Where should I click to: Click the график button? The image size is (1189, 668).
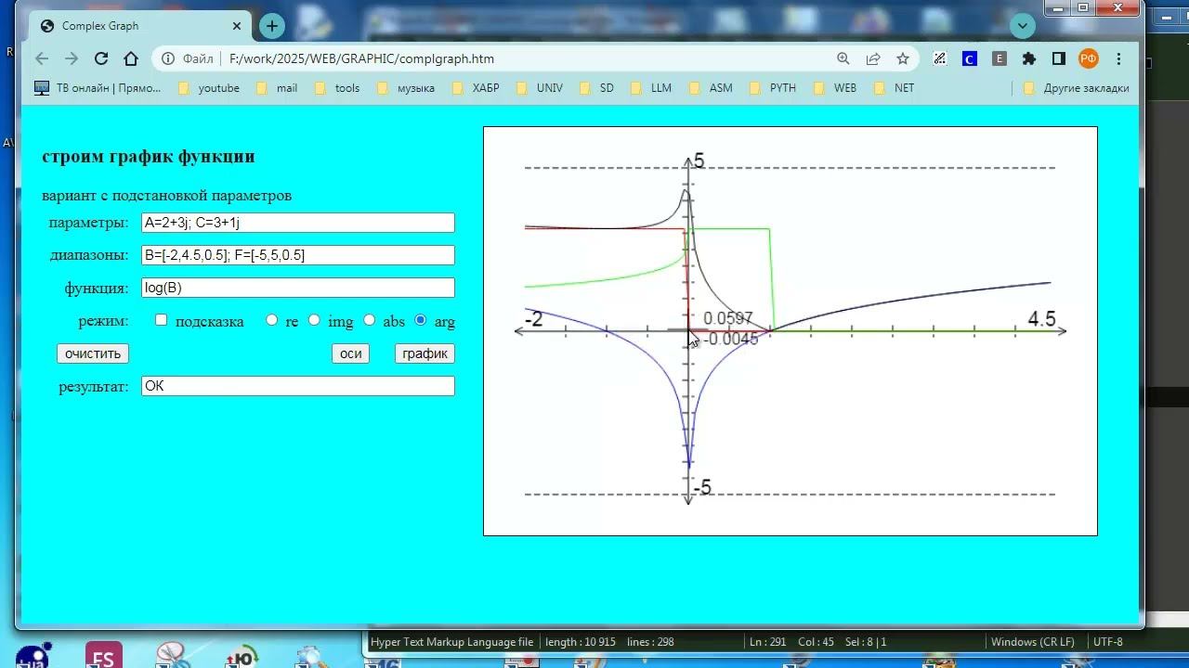point(425,353)
